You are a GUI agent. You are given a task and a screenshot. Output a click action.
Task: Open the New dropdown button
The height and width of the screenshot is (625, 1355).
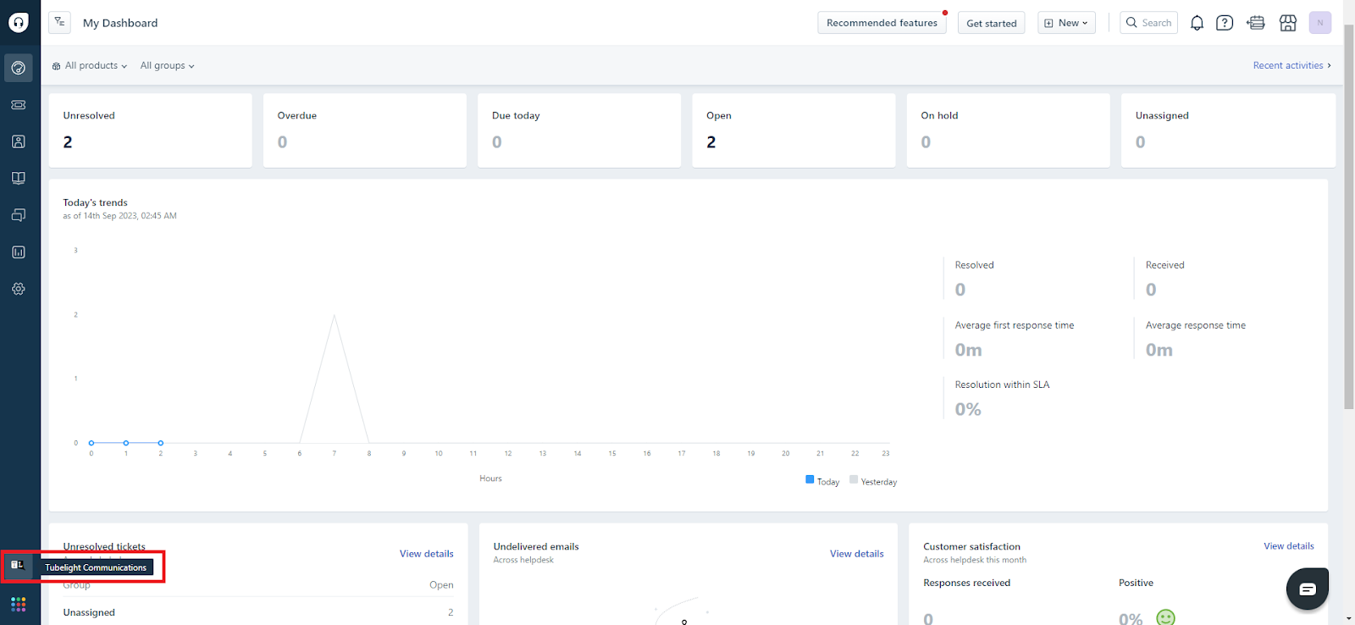[1066, 23]
